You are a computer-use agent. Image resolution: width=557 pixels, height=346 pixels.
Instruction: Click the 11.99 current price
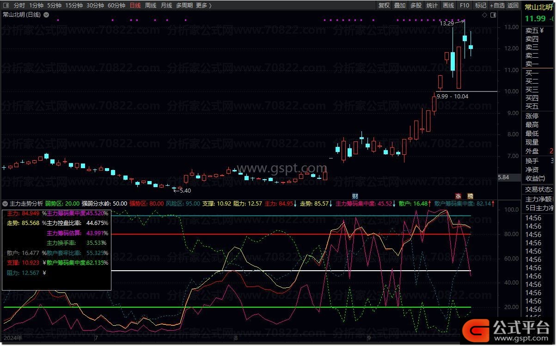pyautogui.click(x=535, y=19)
